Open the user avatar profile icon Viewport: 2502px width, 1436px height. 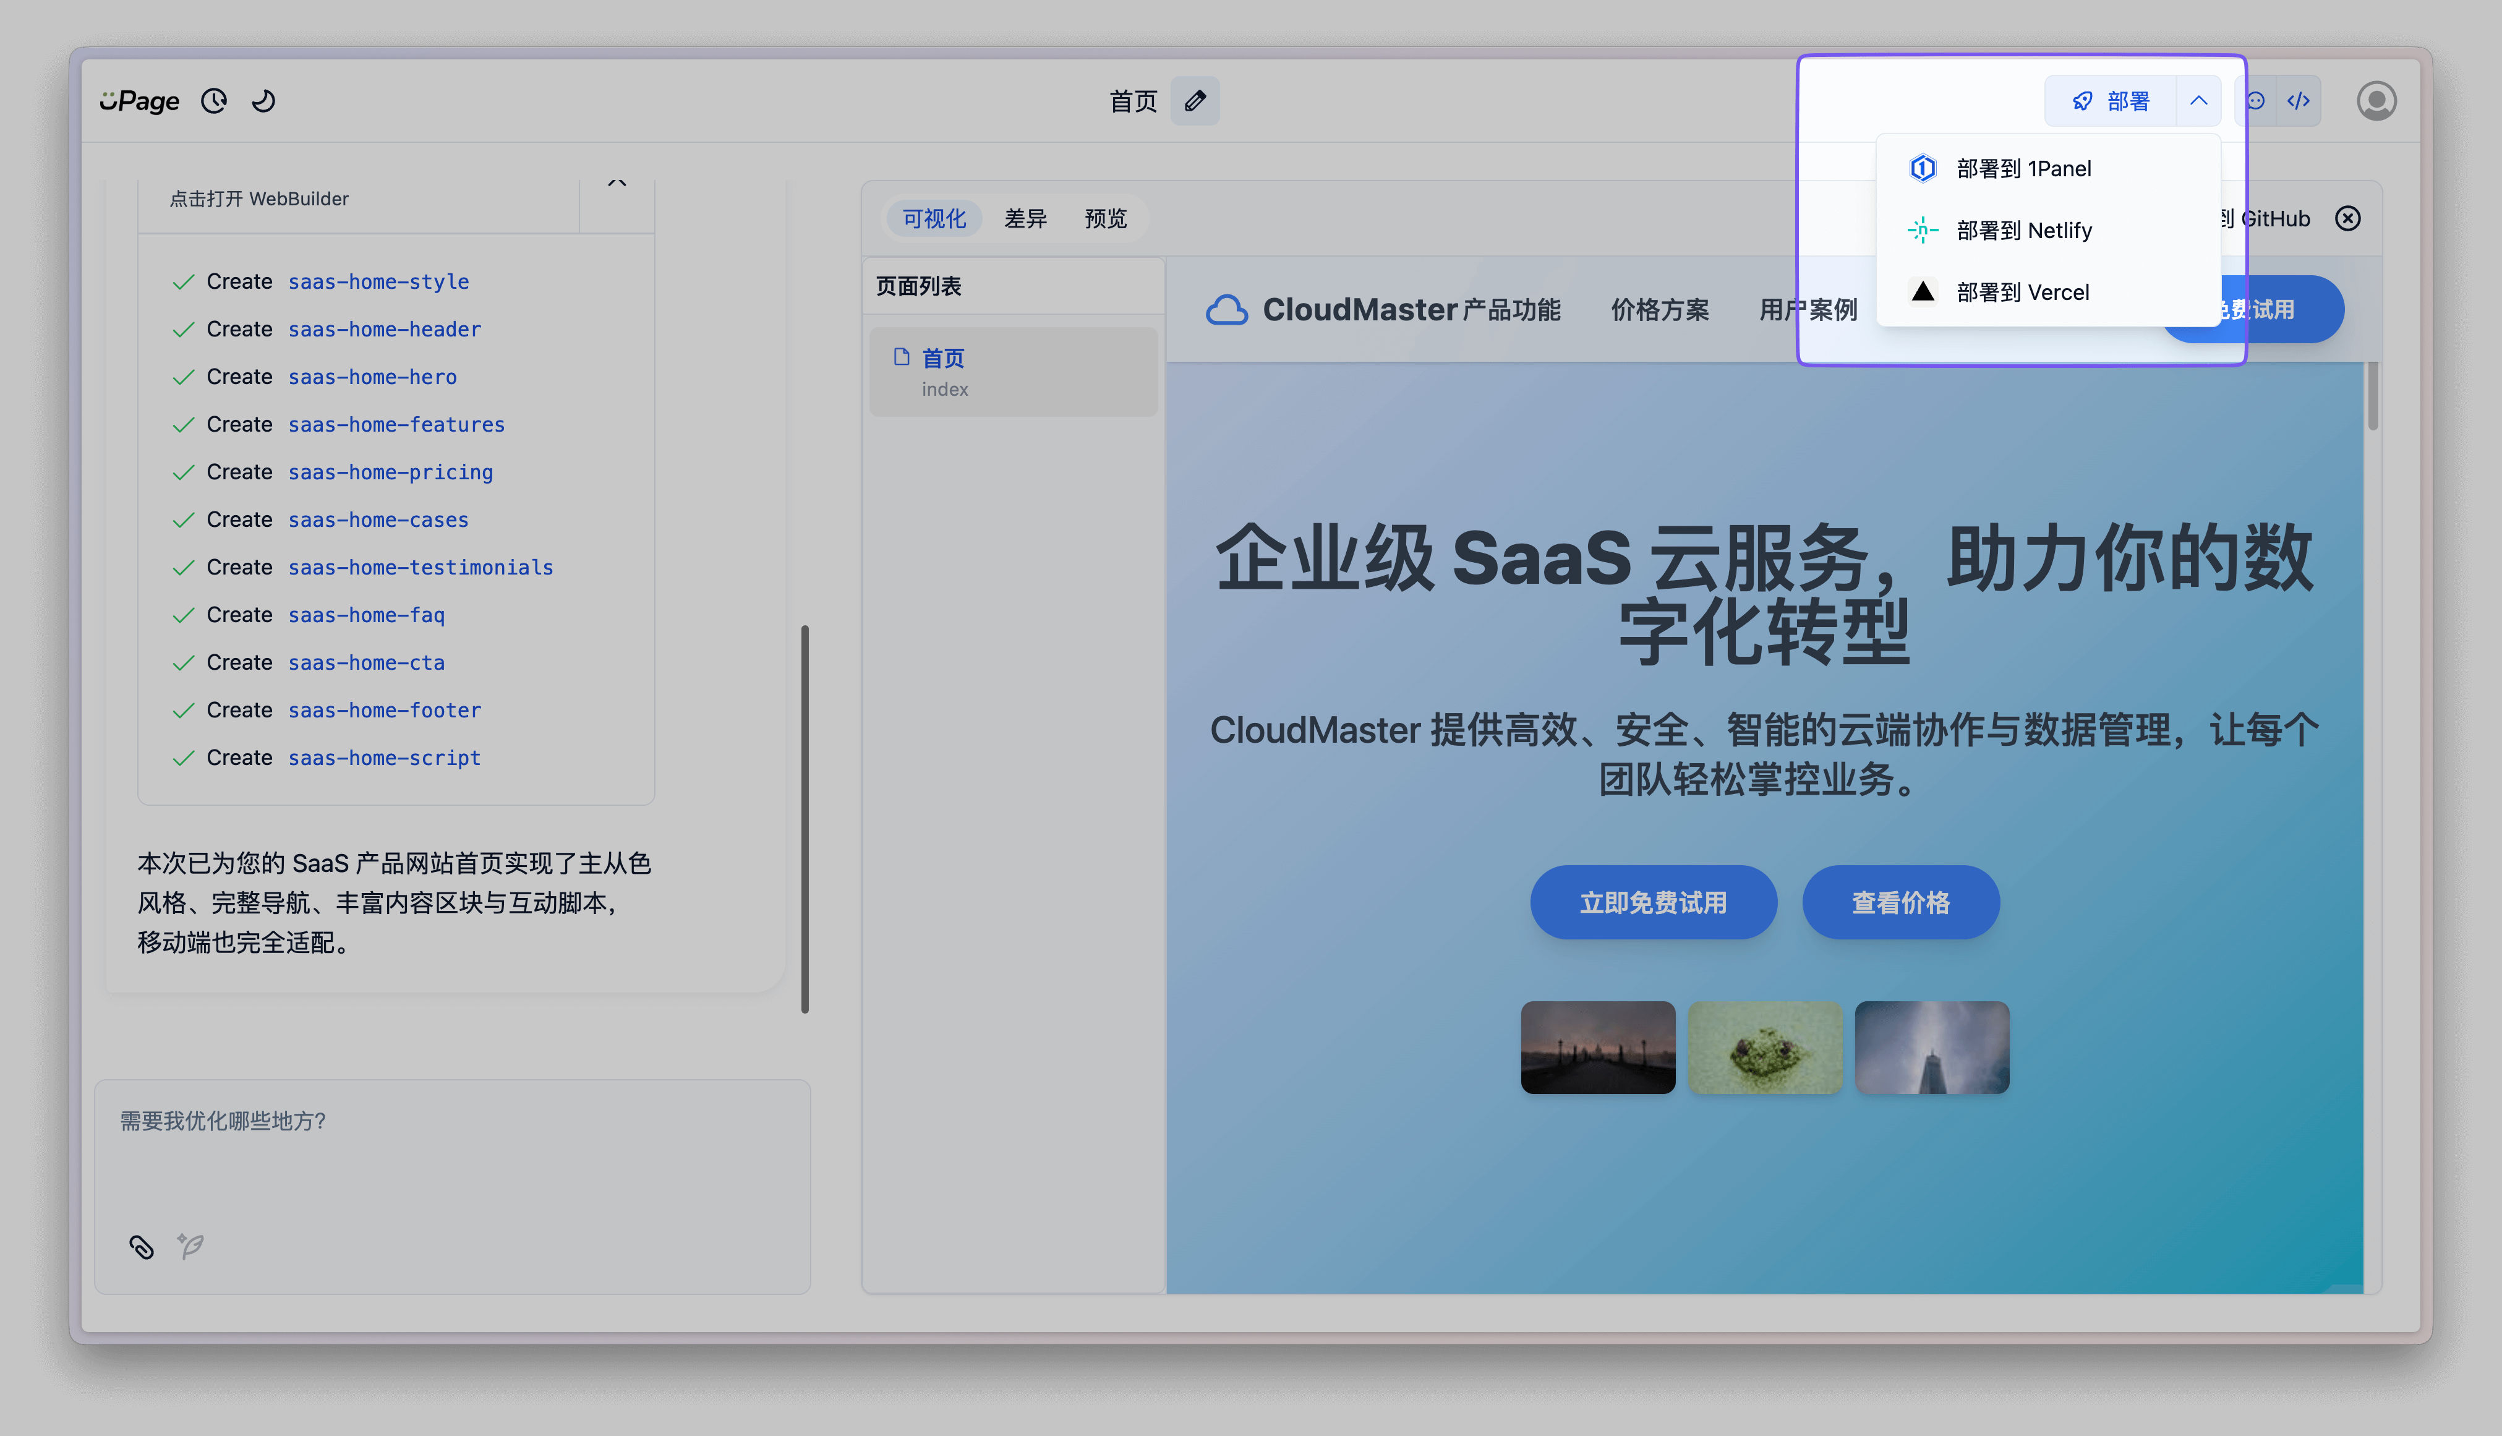[2376, 101]
